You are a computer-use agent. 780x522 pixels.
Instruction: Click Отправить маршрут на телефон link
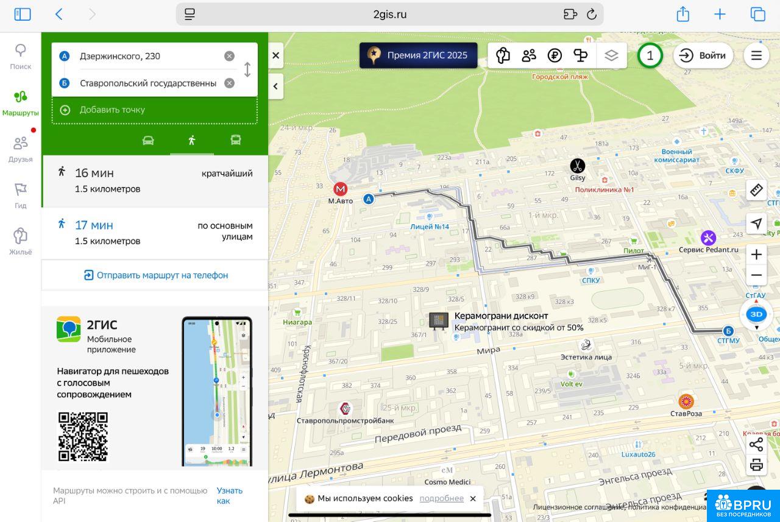(156, 275)
